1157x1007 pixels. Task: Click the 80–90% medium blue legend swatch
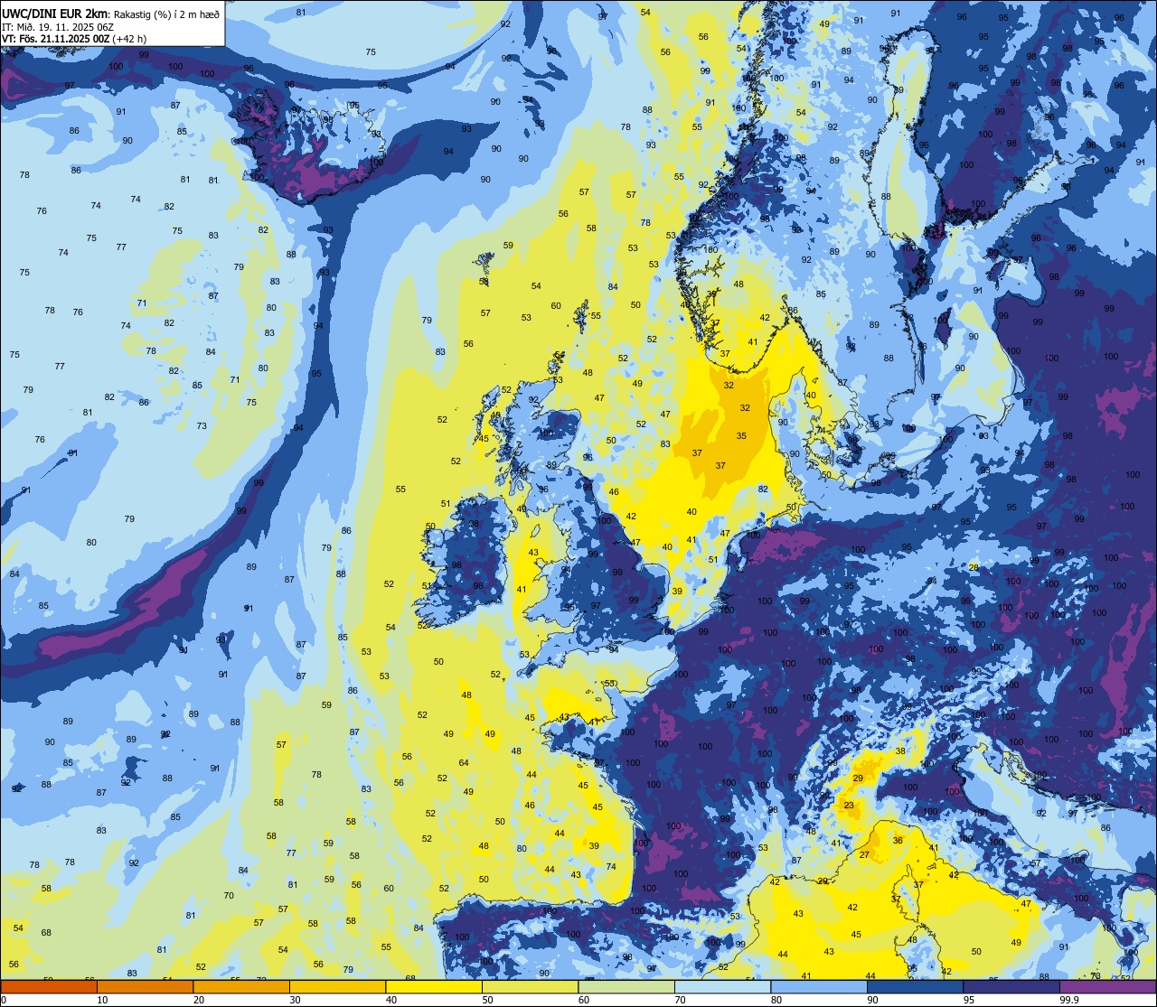819,987
